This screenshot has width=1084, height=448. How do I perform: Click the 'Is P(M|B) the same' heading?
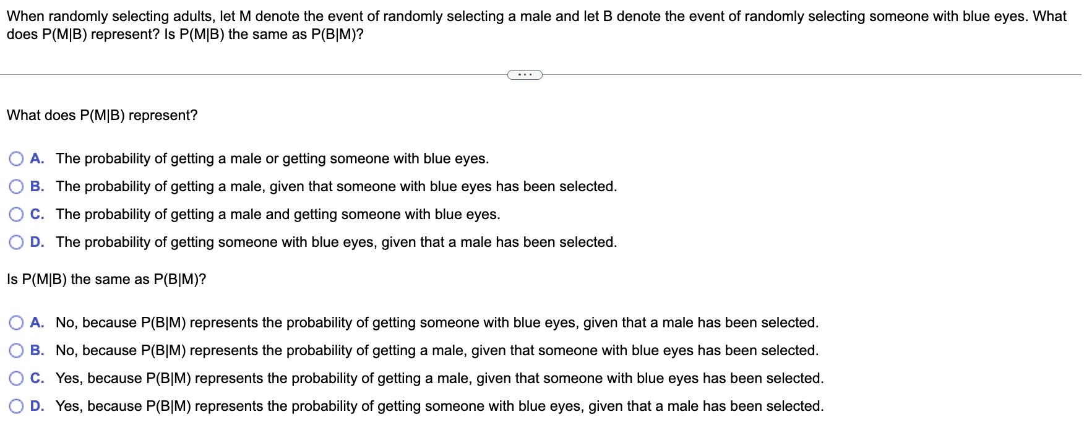[106, 280]
